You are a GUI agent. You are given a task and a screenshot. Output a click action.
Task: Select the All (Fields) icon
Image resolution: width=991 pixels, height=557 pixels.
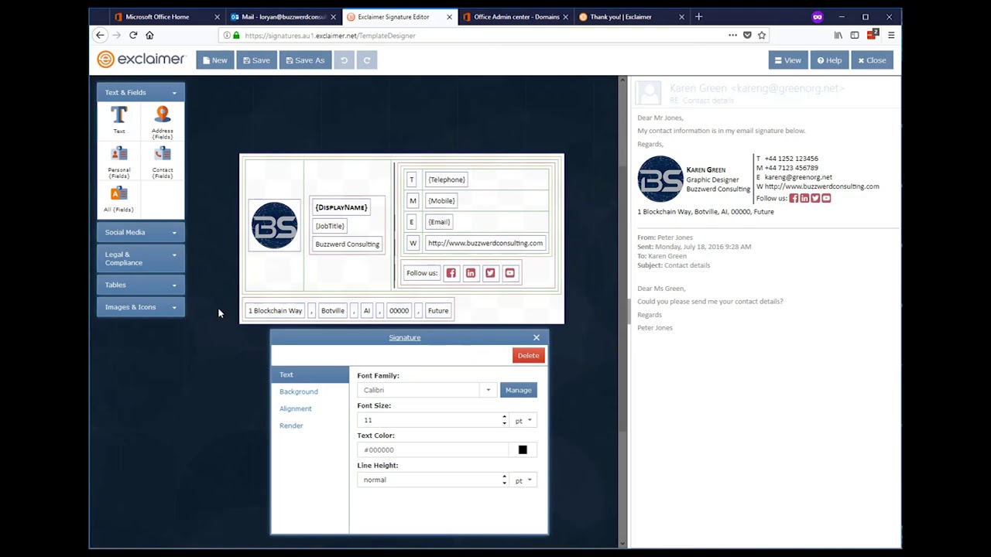[118, 193]
